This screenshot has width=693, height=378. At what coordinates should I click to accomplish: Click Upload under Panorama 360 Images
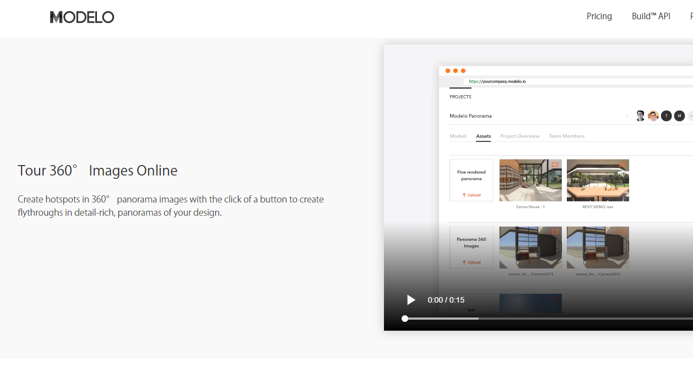tap(471, 262)
